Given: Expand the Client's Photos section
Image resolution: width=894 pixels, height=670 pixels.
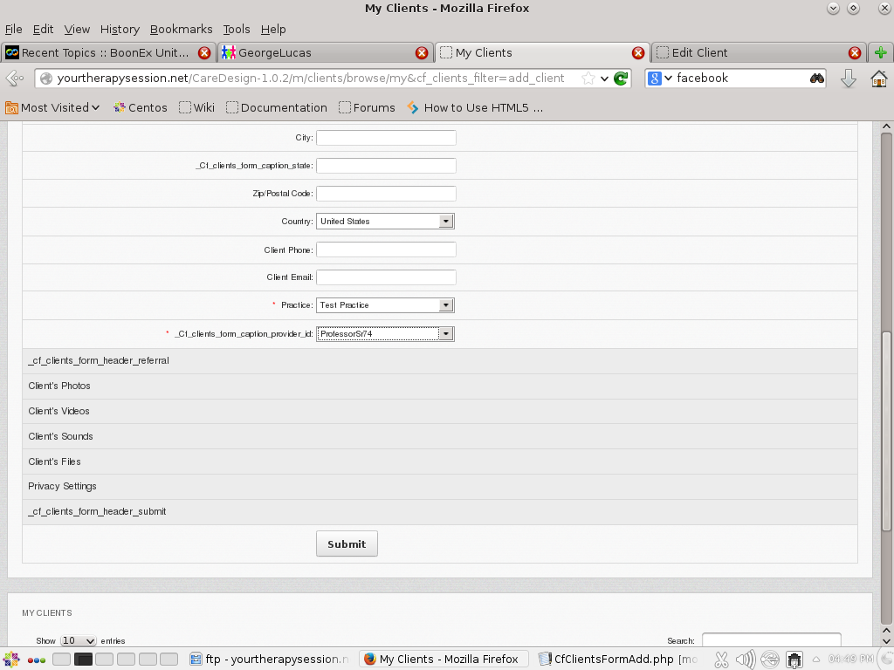Looking at the screenshot, I should coord(59,386).
